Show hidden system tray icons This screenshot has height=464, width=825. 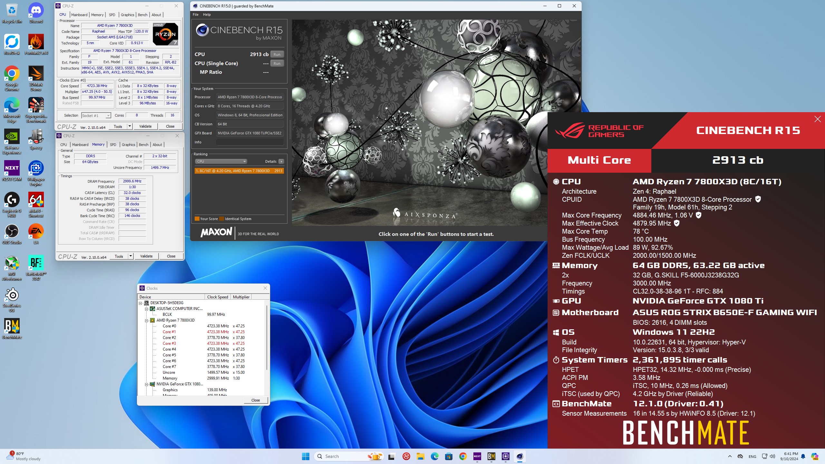(x=730, y=456)
